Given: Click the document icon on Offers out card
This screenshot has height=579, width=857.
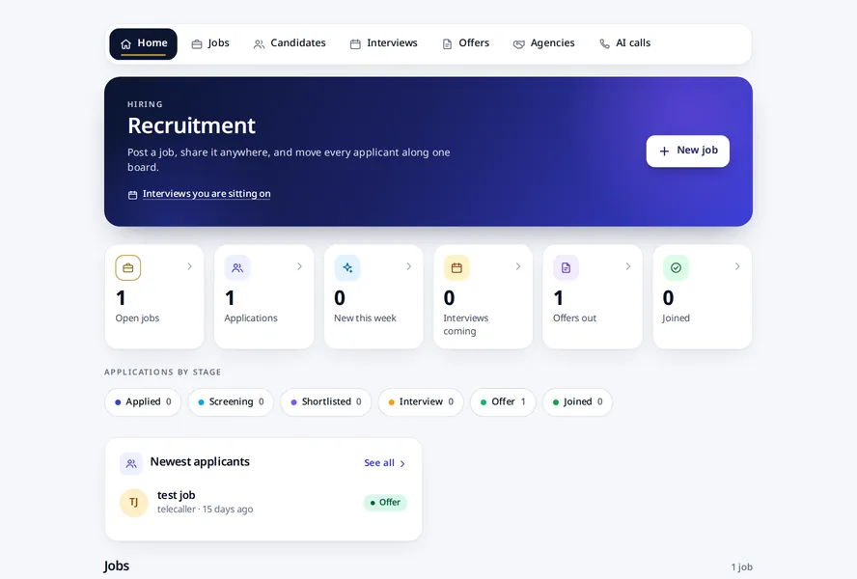Looking at the screenshot, I should coord(566,268).
